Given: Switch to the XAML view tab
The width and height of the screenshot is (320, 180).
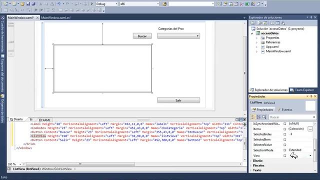Looking at the screenshot, I should click(x=44, y=120).
